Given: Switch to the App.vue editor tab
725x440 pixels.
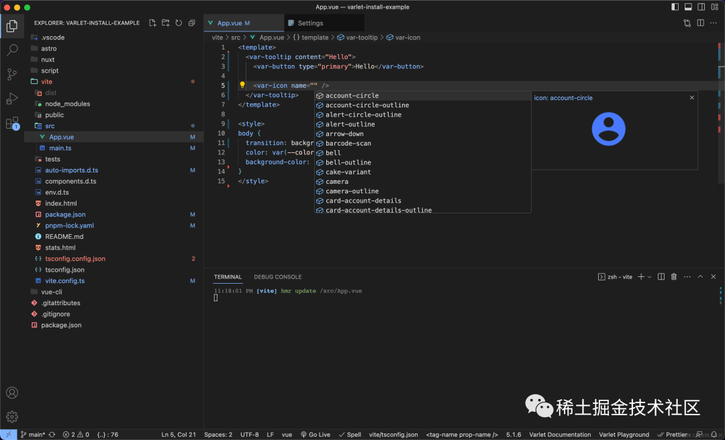Looking at the screenshot, I should point(244,23).
